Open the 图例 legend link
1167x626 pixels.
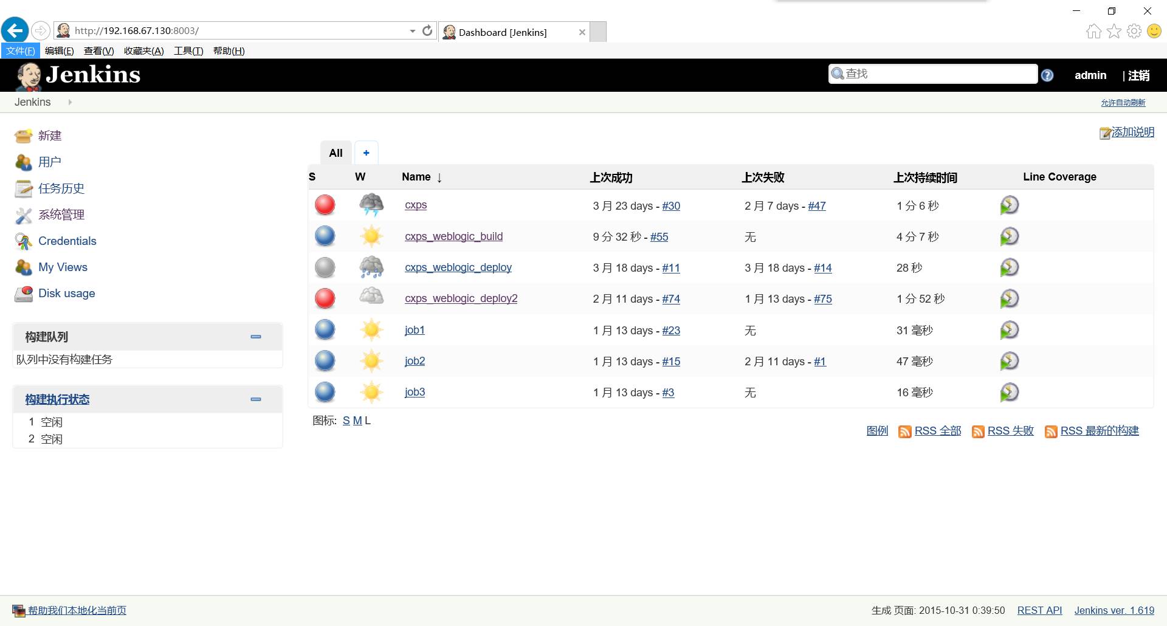tap(877, 431)
